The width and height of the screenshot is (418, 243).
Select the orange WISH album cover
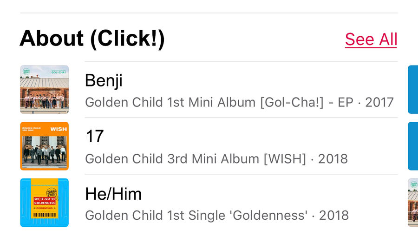click(x=45, y=146)
